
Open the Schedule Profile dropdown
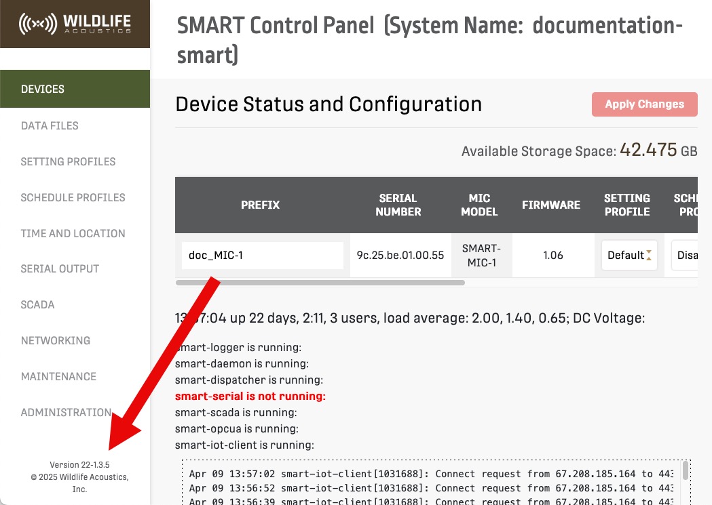click(x=687, y=256)
